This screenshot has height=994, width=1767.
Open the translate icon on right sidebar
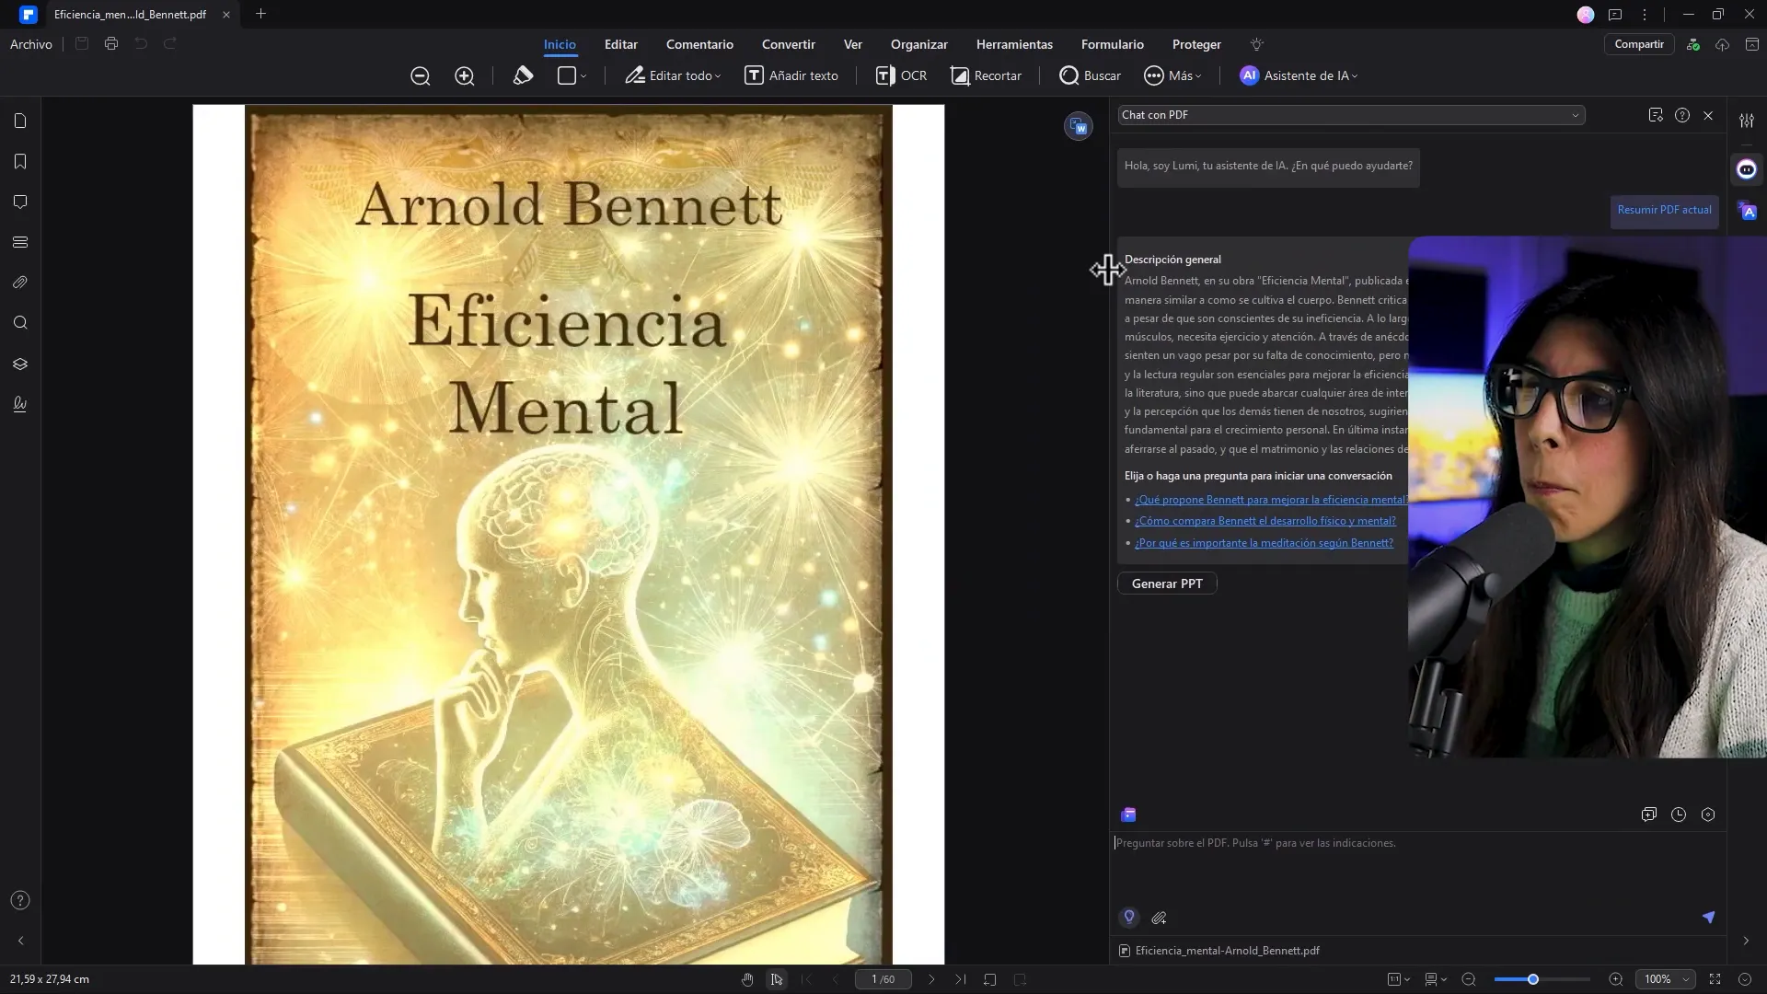tap(1747, 211)
